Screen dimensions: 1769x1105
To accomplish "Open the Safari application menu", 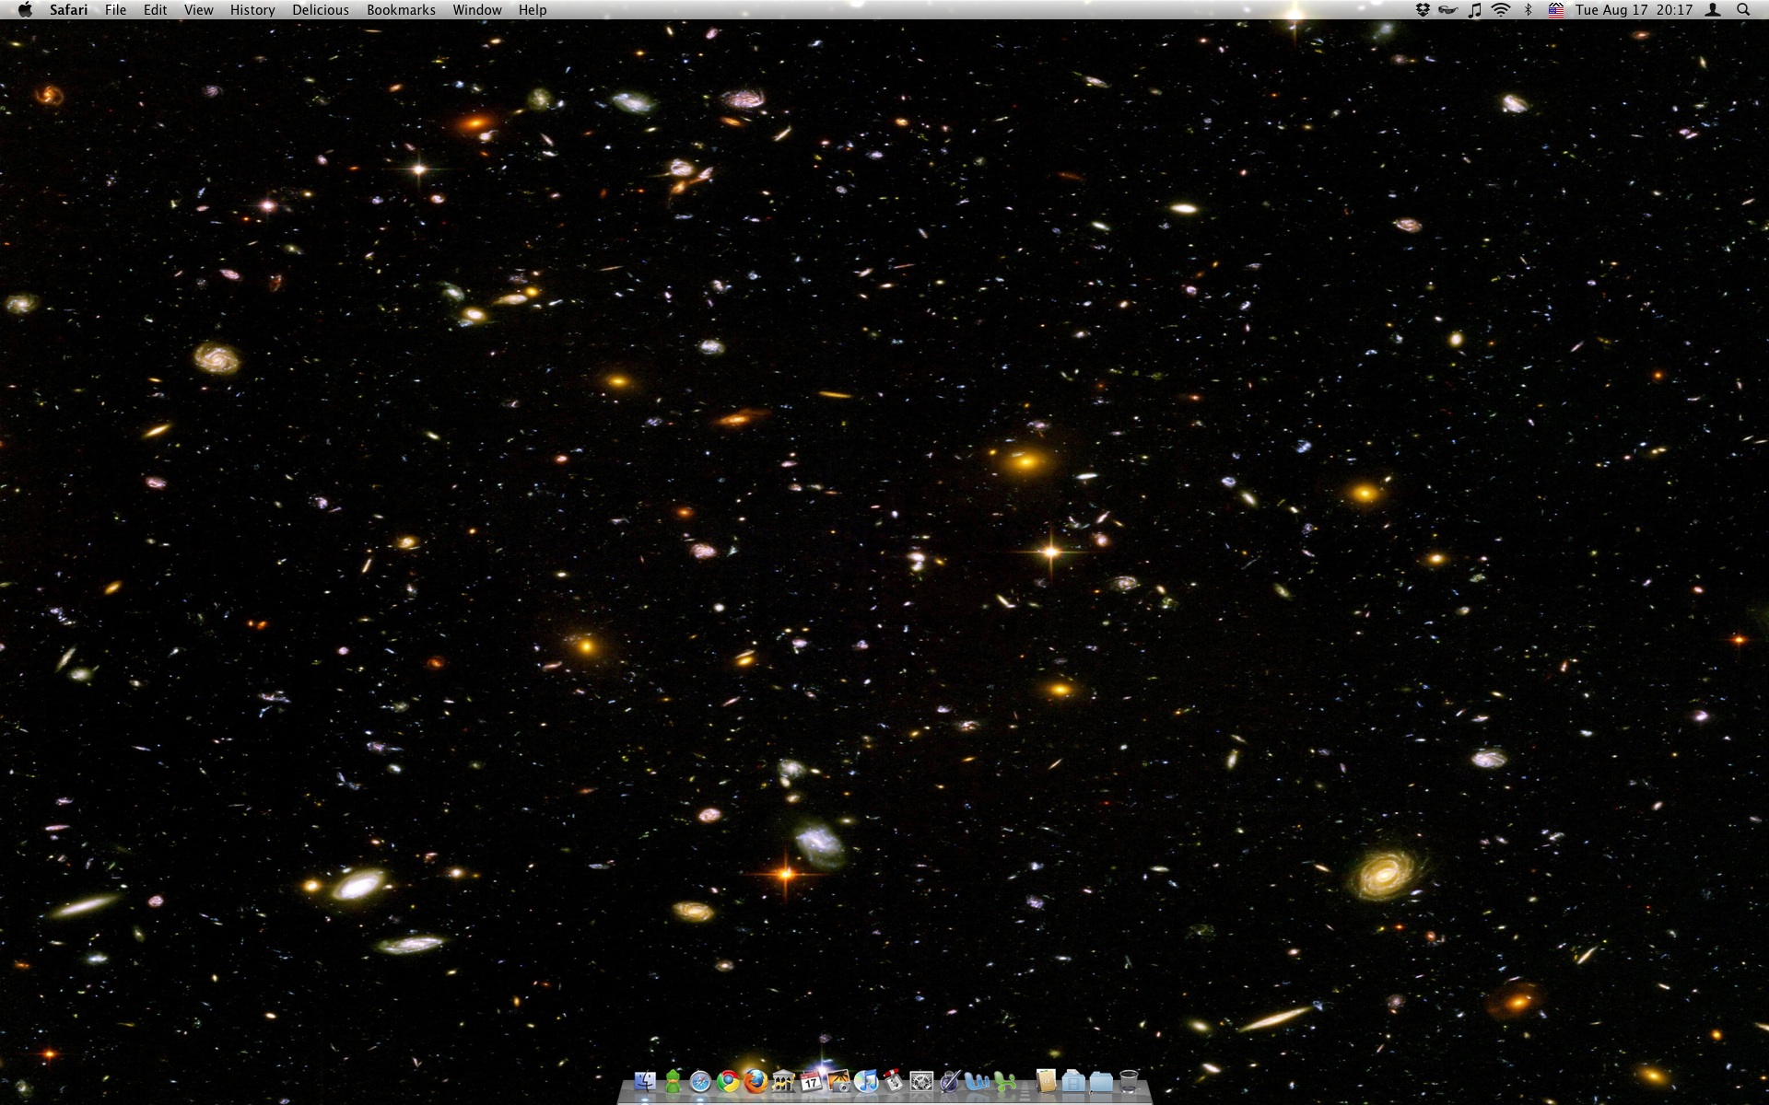I will coord(69,10).
